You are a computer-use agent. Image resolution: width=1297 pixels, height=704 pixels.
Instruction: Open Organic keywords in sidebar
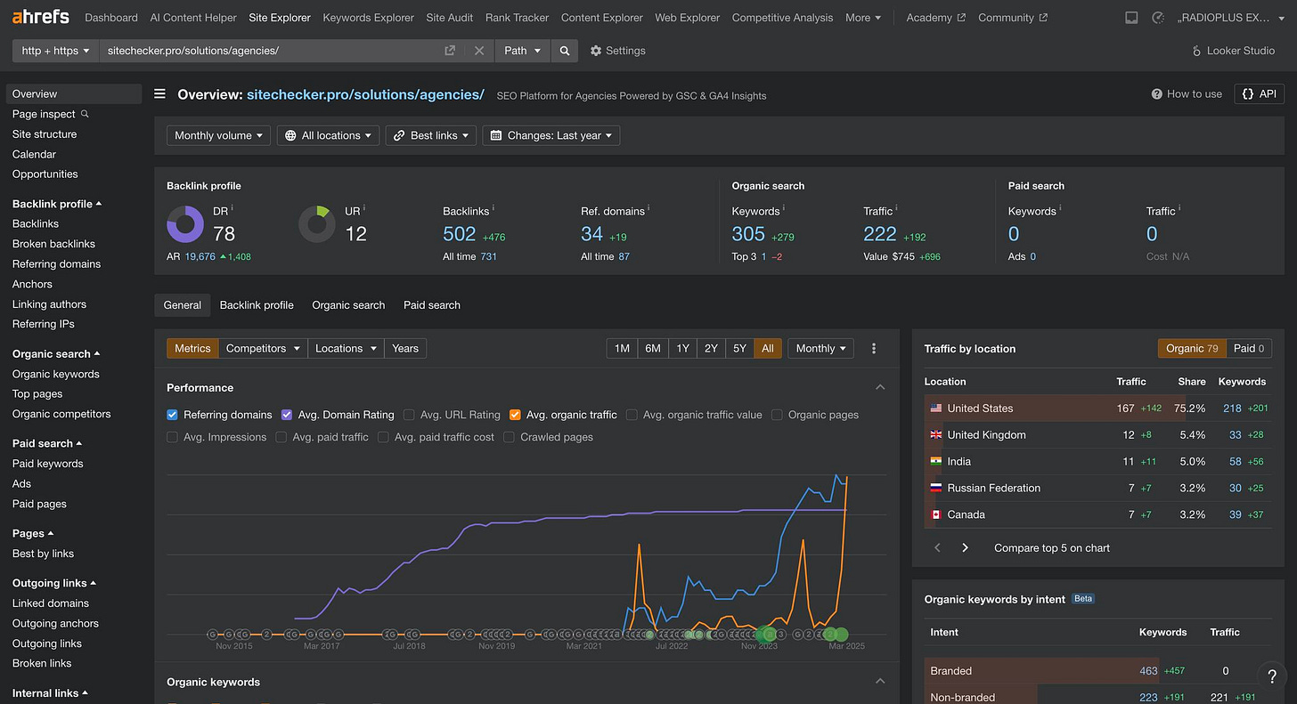click(x=56, y=374)
